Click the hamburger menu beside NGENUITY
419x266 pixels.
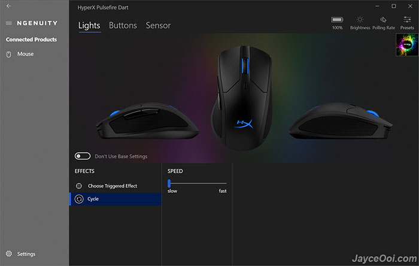(x=9, y=23)
